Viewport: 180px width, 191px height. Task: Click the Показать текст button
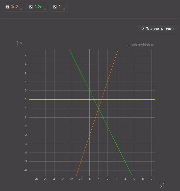click(158, 29)
